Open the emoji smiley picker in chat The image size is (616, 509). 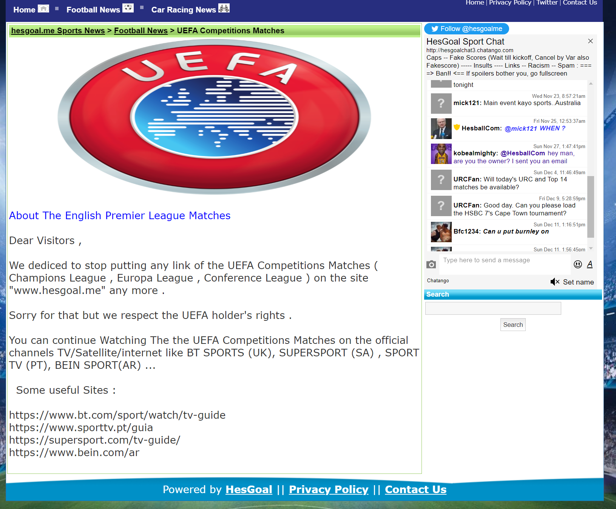pyautogui.click(x=577, y=264)
